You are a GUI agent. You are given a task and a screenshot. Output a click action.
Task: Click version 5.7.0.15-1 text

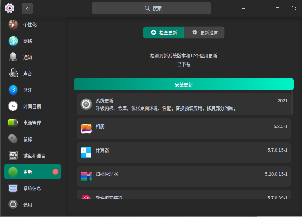[277, 150]
